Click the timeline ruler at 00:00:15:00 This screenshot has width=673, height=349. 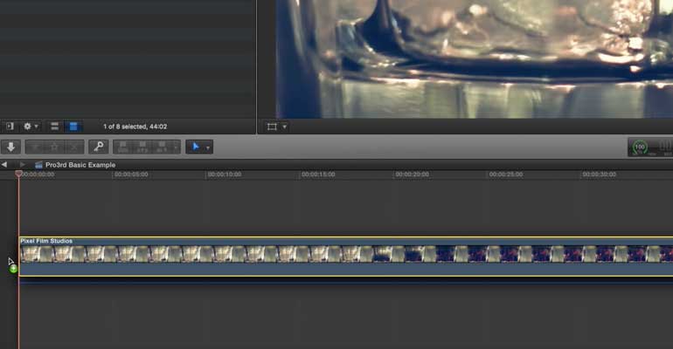pos(318,174)
